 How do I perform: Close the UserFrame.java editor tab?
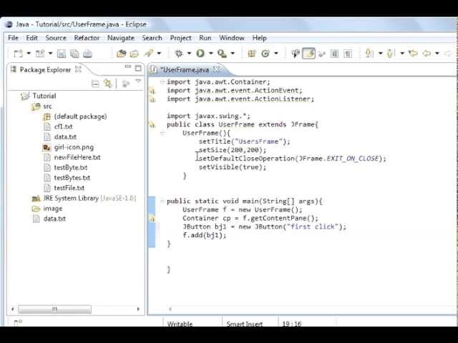pos(216,69)
